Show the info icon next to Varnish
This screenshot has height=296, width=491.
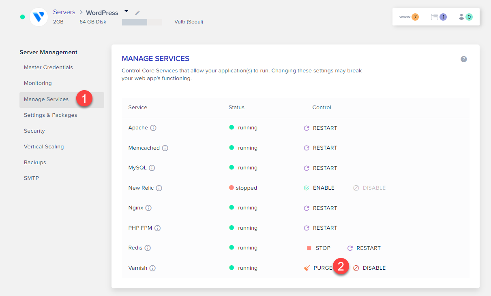152,268
